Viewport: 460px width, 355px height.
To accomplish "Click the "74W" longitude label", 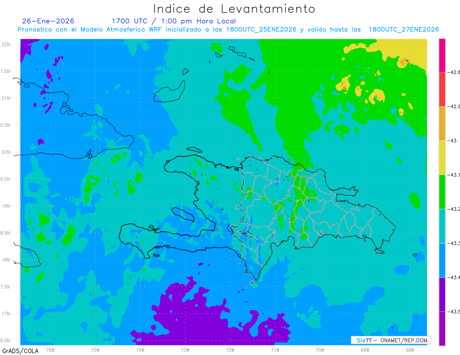I will click(x=140, y=350).
